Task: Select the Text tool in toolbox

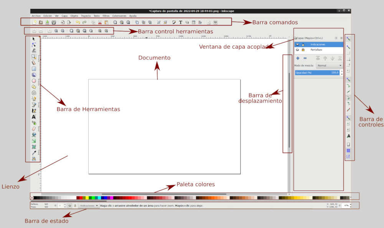Action: [x=34, y=117]
